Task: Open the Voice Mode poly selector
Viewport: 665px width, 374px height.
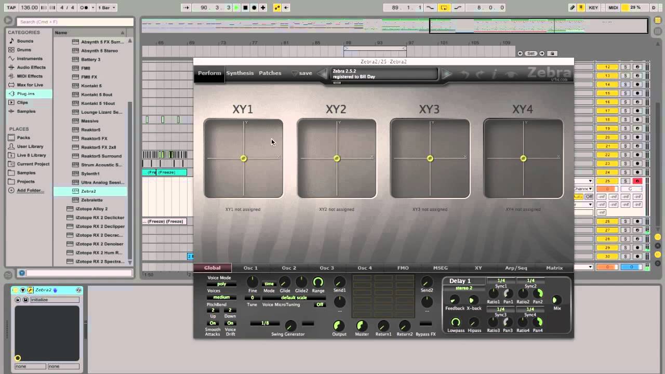Action: pos(222,284)
